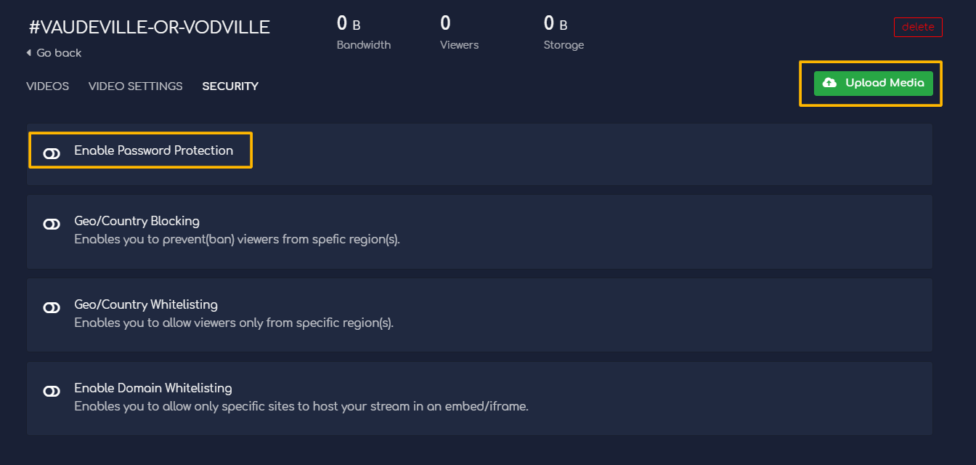Click the Viewers count stat

point(460,33)
